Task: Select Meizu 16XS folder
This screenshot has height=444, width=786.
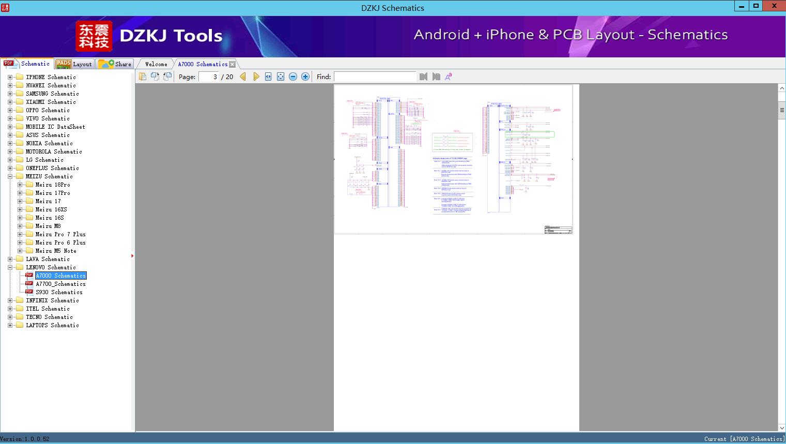Action: click(51, 209)
